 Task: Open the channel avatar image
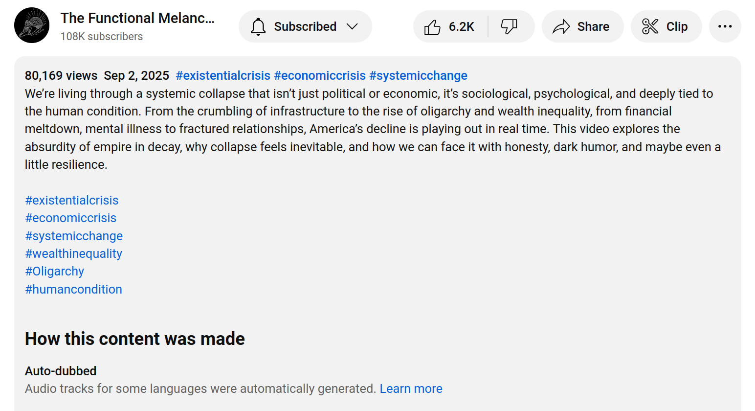(x=32, y=25)
